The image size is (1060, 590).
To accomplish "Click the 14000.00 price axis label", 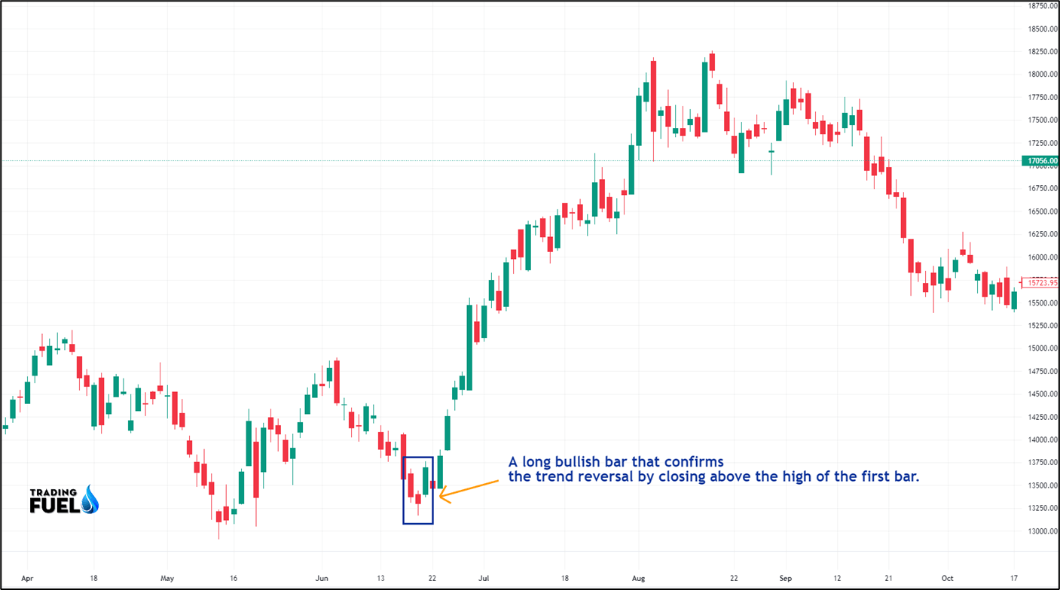I will [1043, 440].
